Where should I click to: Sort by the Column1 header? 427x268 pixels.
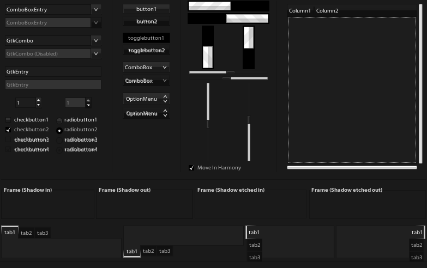tap(300, 10)
